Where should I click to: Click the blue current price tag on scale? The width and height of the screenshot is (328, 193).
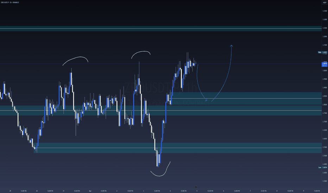click(x=324, y=65)
